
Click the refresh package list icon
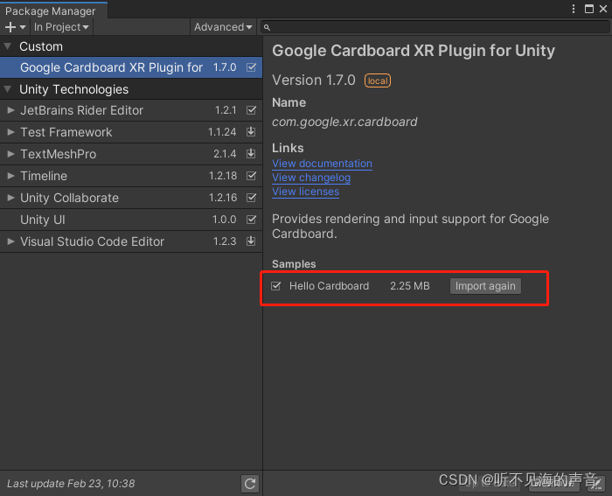point(250,484)
